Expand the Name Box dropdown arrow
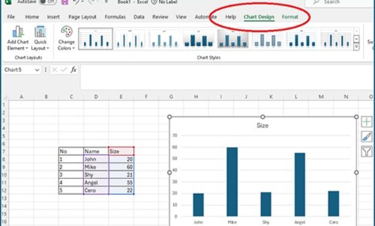 (x=37, y=70)
